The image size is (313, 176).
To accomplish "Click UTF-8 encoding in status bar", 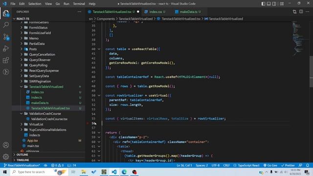I will (x=216, y=165).
